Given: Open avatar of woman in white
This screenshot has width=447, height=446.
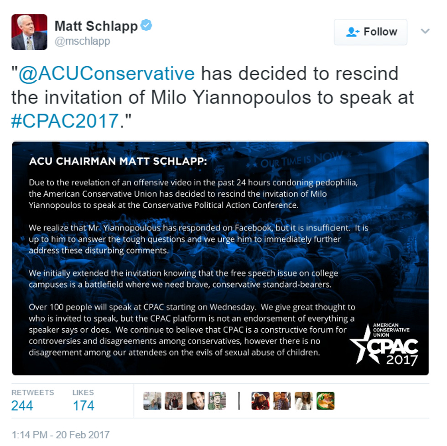Looking at the screenshot, I should (304, 401).
